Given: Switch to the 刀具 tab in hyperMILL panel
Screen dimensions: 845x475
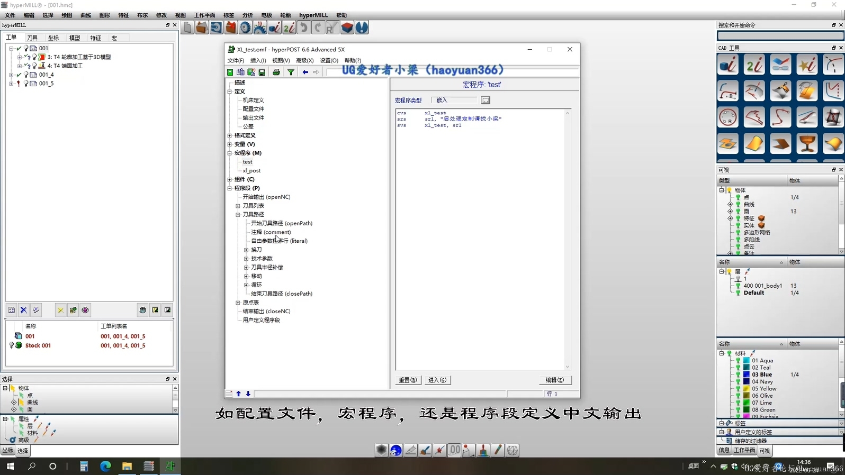Looking at the screenshot, I should (x=32, y=38).
